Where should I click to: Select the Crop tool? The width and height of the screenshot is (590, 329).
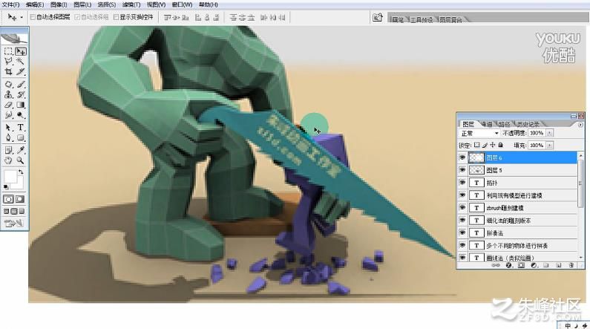[x=8, y=71]
